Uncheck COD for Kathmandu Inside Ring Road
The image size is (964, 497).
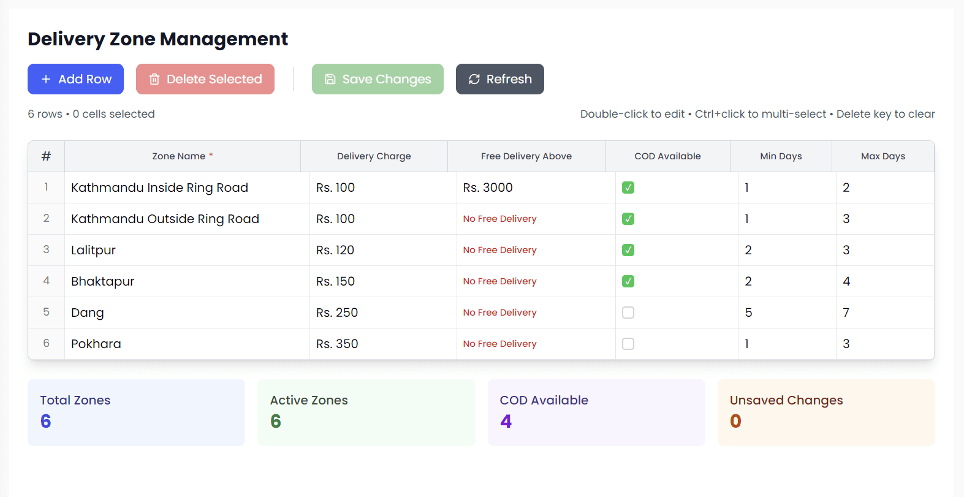click(x=628, y=188)
